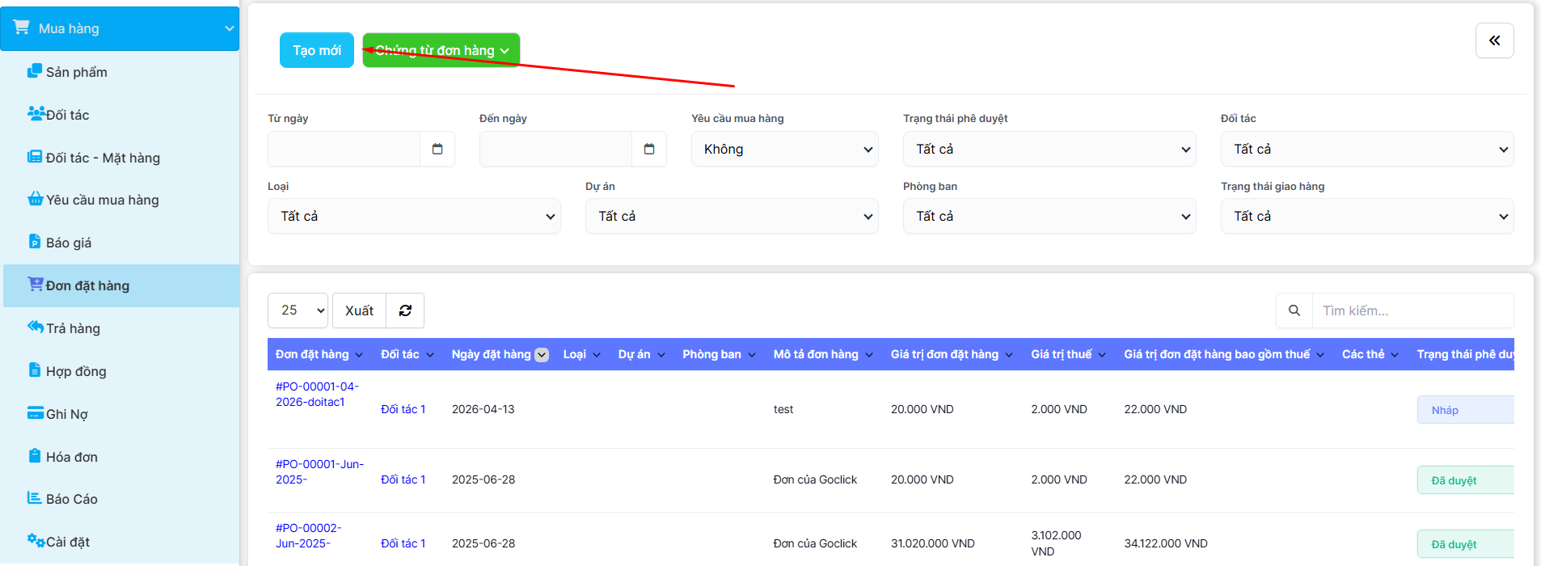Change page size dropdown showing 25
The image size is (1541, 566).
298,310
